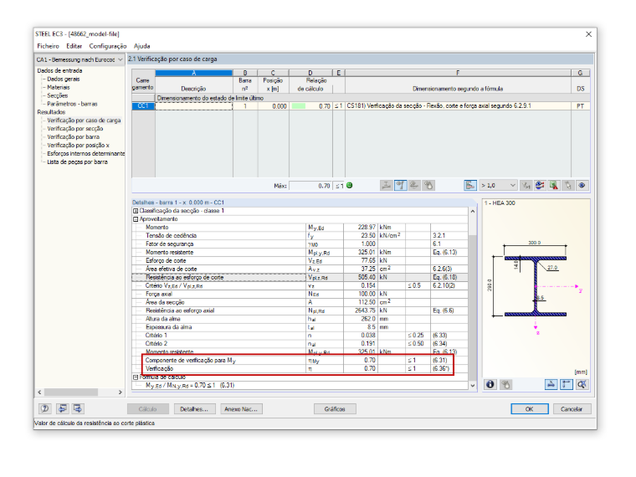Click the Detalhes... button
Viewport: 636px width, 477px height.
(194, 409)
